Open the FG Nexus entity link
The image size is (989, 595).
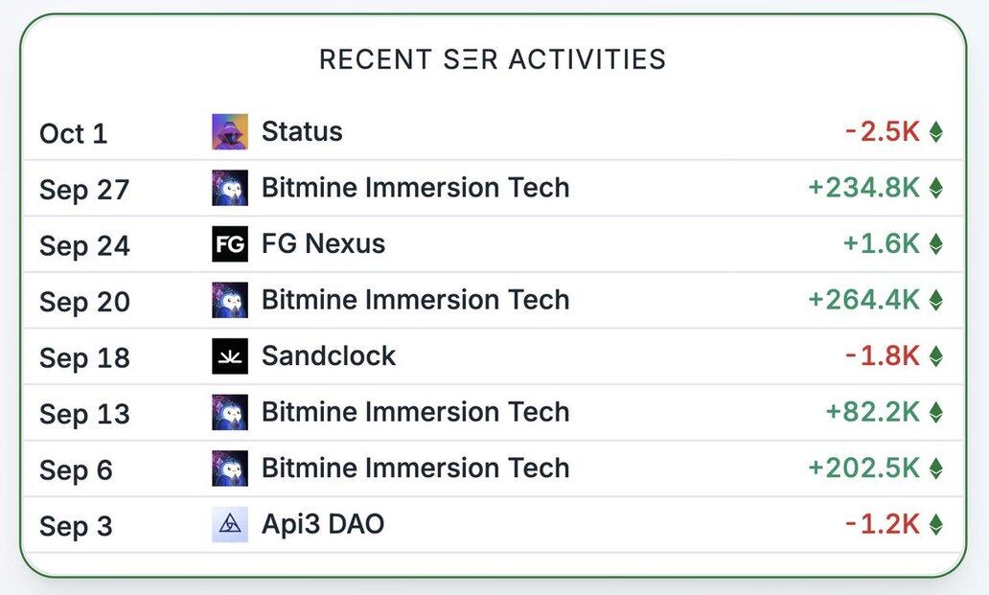pos(323,244)
